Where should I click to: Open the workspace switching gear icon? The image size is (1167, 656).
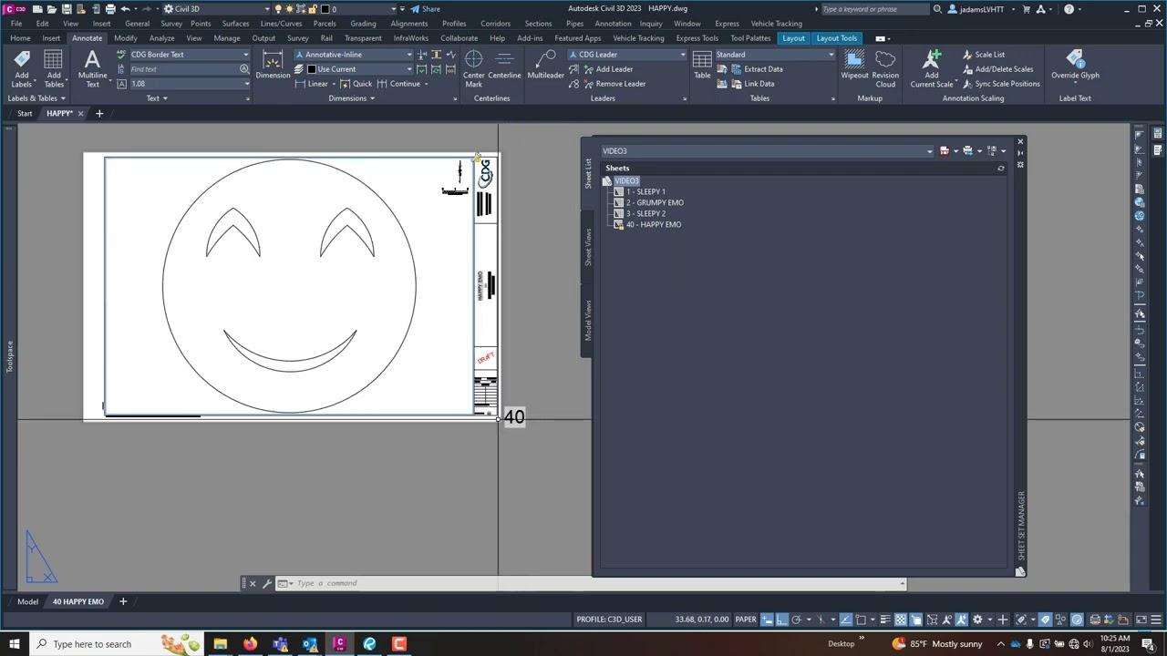click(x=977, y=620)
